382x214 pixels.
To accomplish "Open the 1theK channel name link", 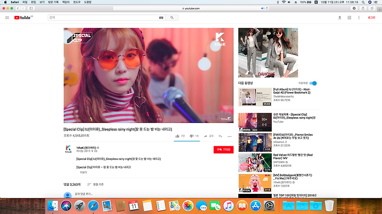I will 86,148.
